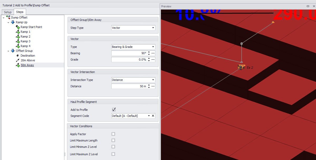
Task: Click the 20m Above arrow icon
Action: [17, 60]
